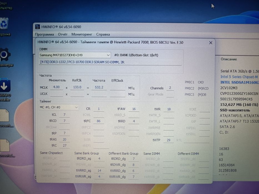Click the tRDWR_dg value 8 field
The height and width of the screenshot is (194, 259).
click(134, 165)
